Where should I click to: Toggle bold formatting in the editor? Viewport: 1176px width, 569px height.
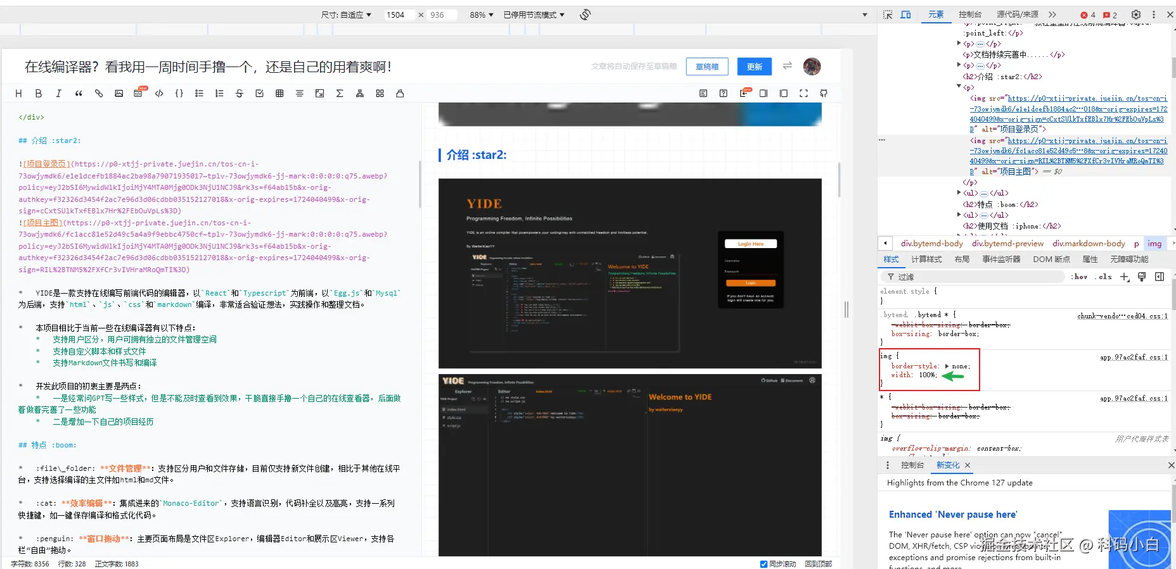point(39,93)
